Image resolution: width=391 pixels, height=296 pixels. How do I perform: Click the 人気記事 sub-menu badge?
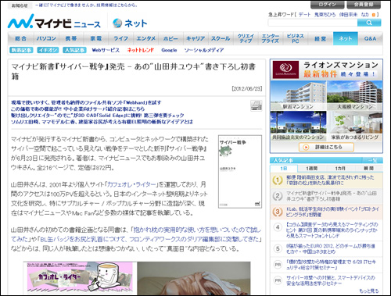tap(74, 50)
